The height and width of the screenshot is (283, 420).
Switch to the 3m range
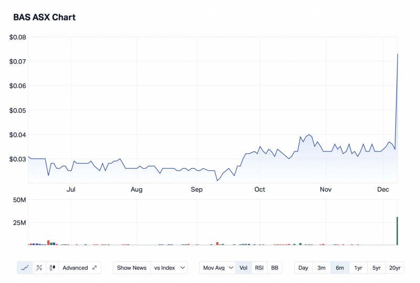[x=321, y=268]
